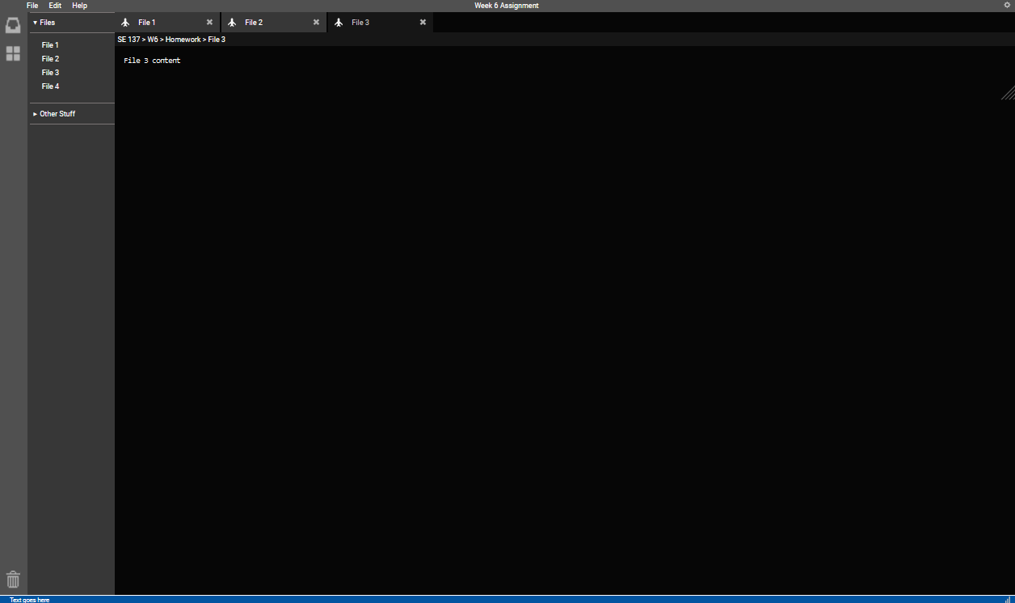Image resolution: width=1015 pixels, height=603 pixels.
Task: Expand the Other Stuff section
Action: [x=72, y=114]
